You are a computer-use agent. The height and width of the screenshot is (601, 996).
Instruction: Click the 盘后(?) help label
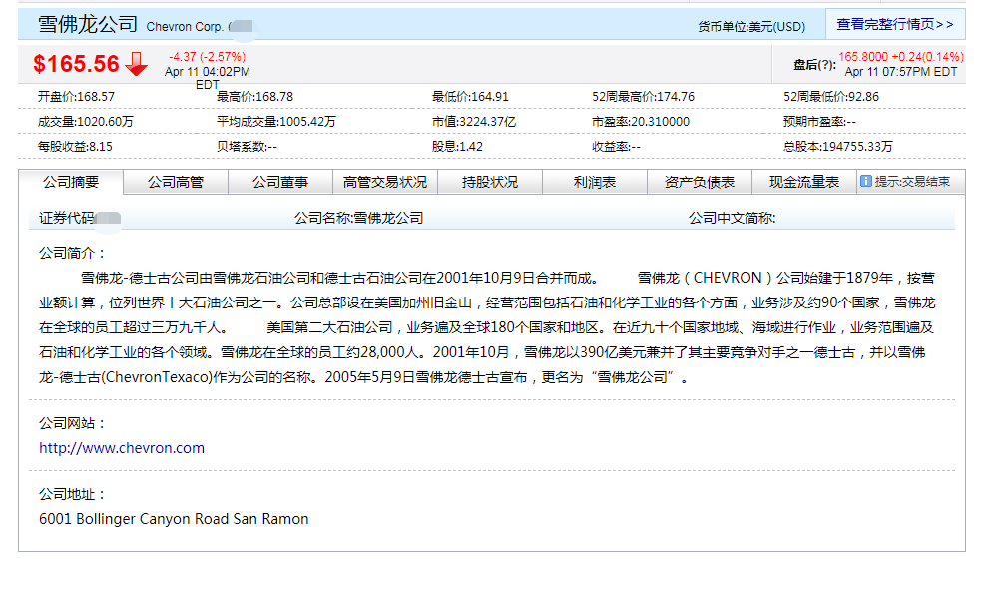(814, 65)
